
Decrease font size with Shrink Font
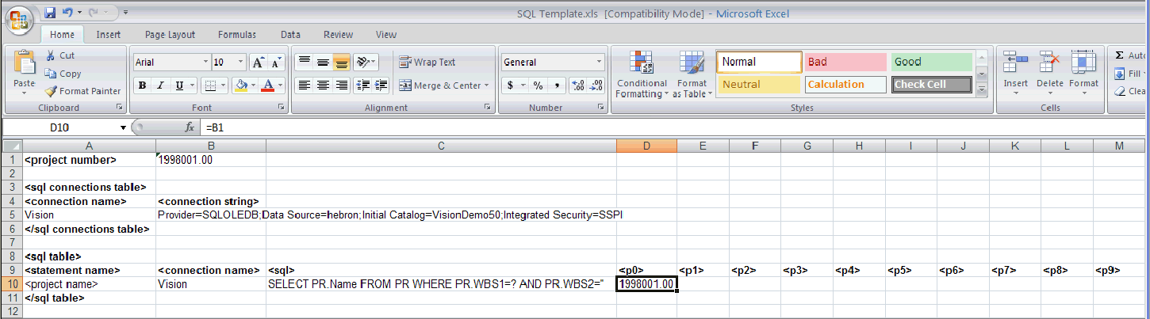tap(276, 63)
